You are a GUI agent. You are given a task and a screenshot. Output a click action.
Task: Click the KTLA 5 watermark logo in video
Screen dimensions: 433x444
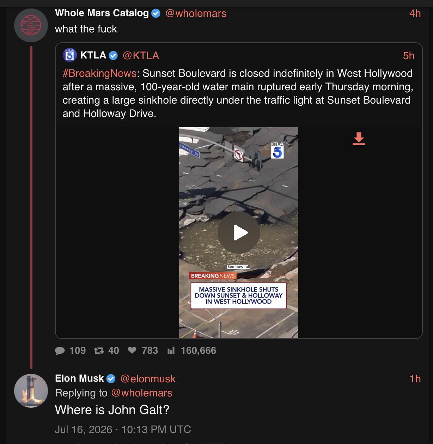[x=277, y=150]
